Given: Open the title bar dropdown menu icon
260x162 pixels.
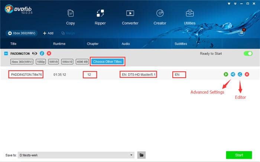Looking at the screenshot, I should click(x=235, y=3).
